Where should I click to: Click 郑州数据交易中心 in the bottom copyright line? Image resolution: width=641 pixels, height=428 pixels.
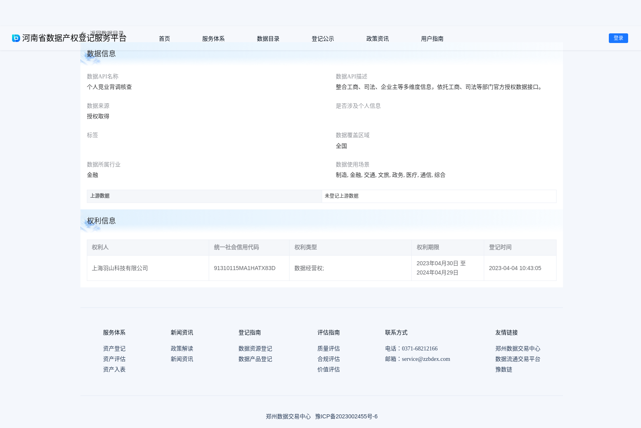(288, 416)
